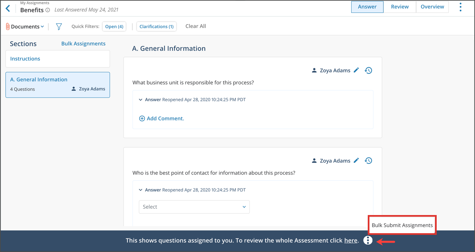Choose Bulk Submit Assignments menu item
The height and width of the screenshot is (252, 475).
(x=402, y=225)
